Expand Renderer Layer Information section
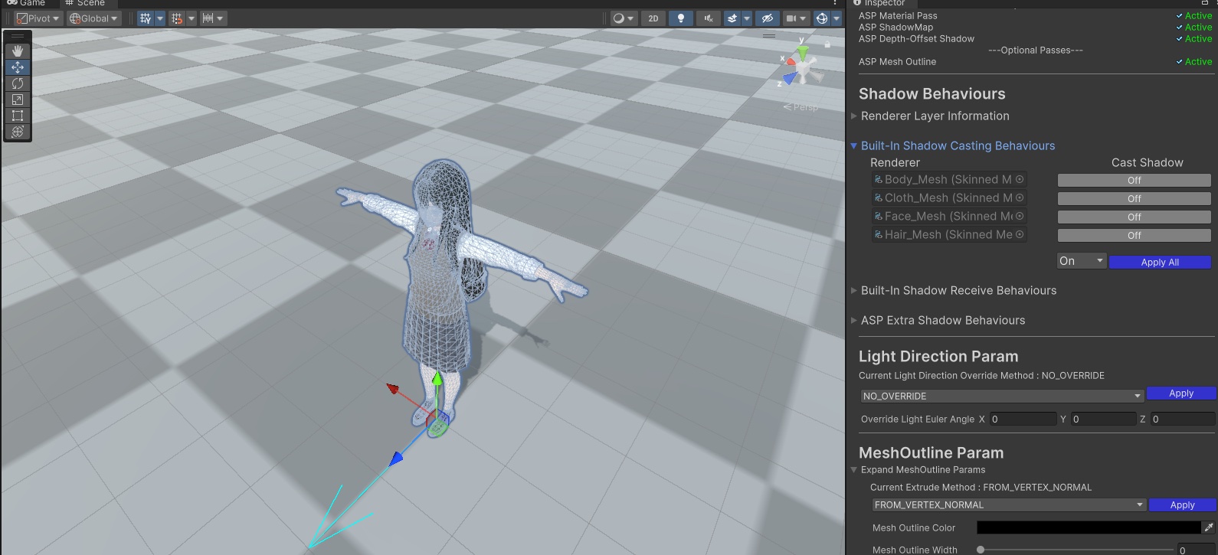Viewport: 1218px width, 555px height. click(x=935, y=116)
